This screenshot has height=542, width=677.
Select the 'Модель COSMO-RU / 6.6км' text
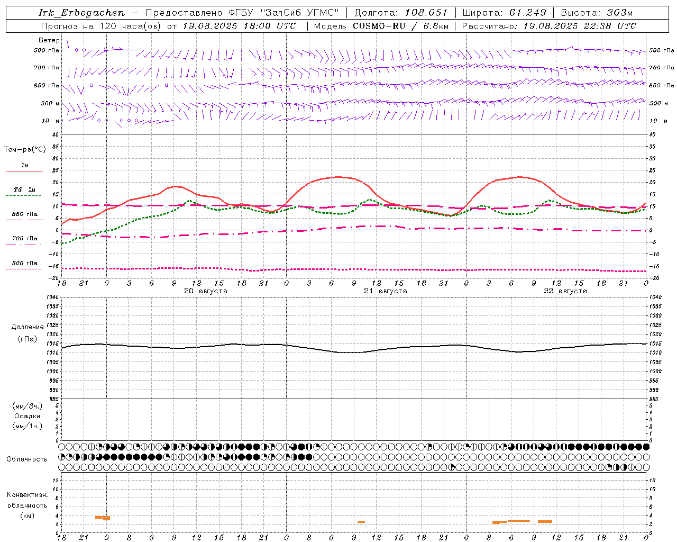click(x=381, y=26)
